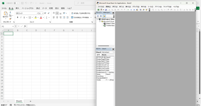
Task: Collapse the VBAProject tree node
Action: point(97,19)
